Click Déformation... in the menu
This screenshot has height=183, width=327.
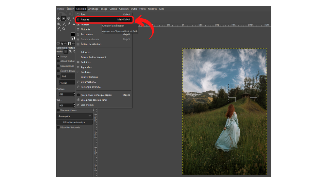(x=104, y=82)
